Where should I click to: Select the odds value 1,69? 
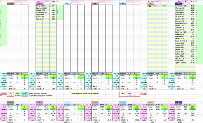pyautogui.click(x=193, y=25)
